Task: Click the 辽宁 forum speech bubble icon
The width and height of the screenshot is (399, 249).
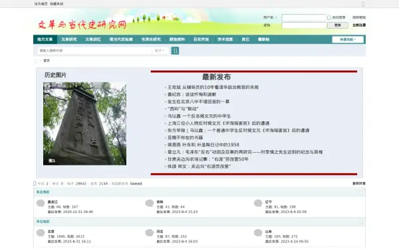Action: [258, 203]
